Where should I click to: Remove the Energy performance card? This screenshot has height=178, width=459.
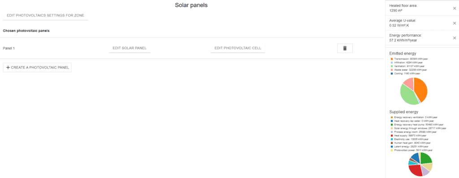[x=455, y=38]
